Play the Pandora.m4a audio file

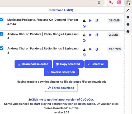coord(90,21)
